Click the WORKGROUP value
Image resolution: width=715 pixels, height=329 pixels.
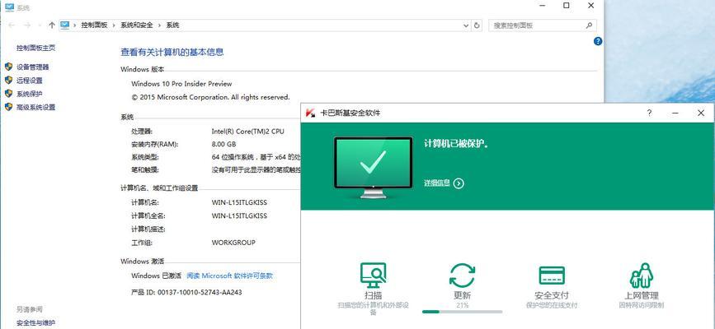pyautogui.click(x=233, y=243)
